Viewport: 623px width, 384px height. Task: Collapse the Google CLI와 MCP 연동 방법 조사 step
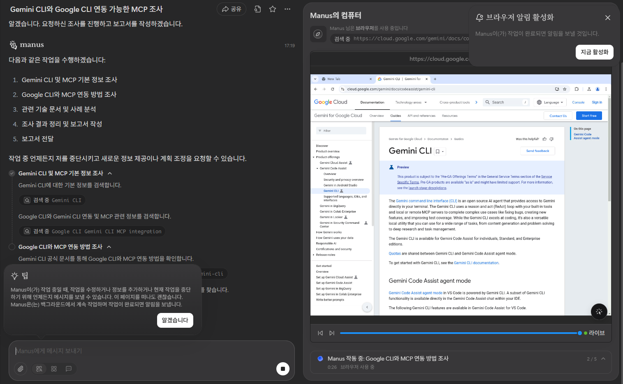click(109, 247)
